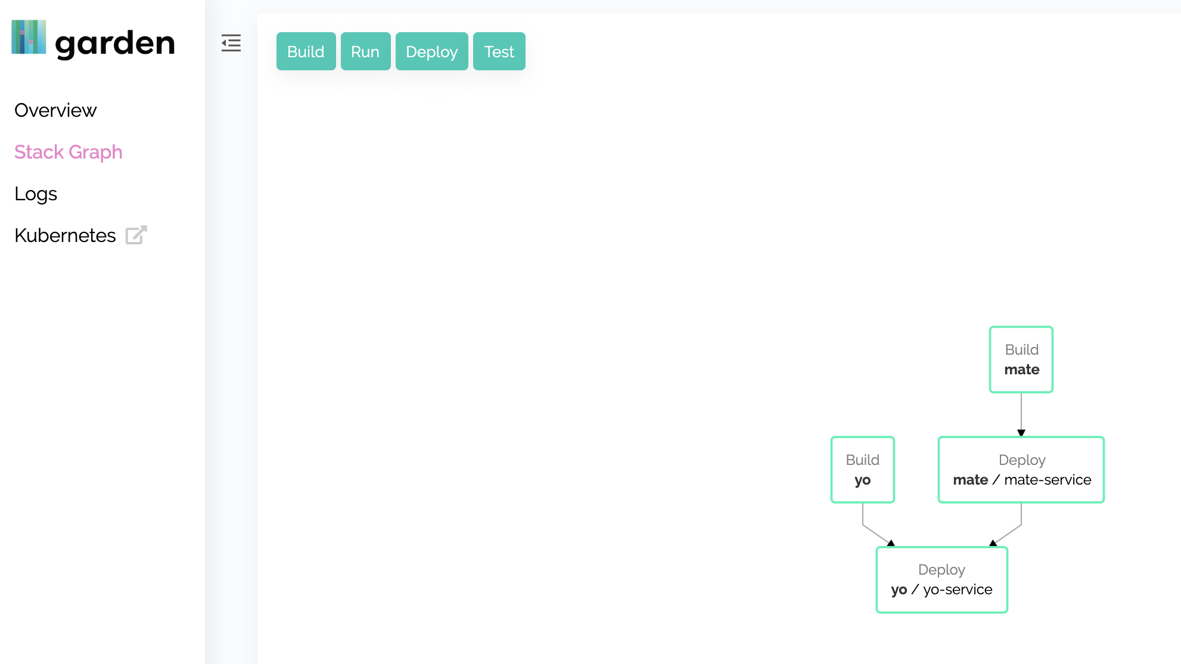Select the Build mate graph node
Image resolution: width=1181 pixels, height=664 pixels.
coord(1021,359)
